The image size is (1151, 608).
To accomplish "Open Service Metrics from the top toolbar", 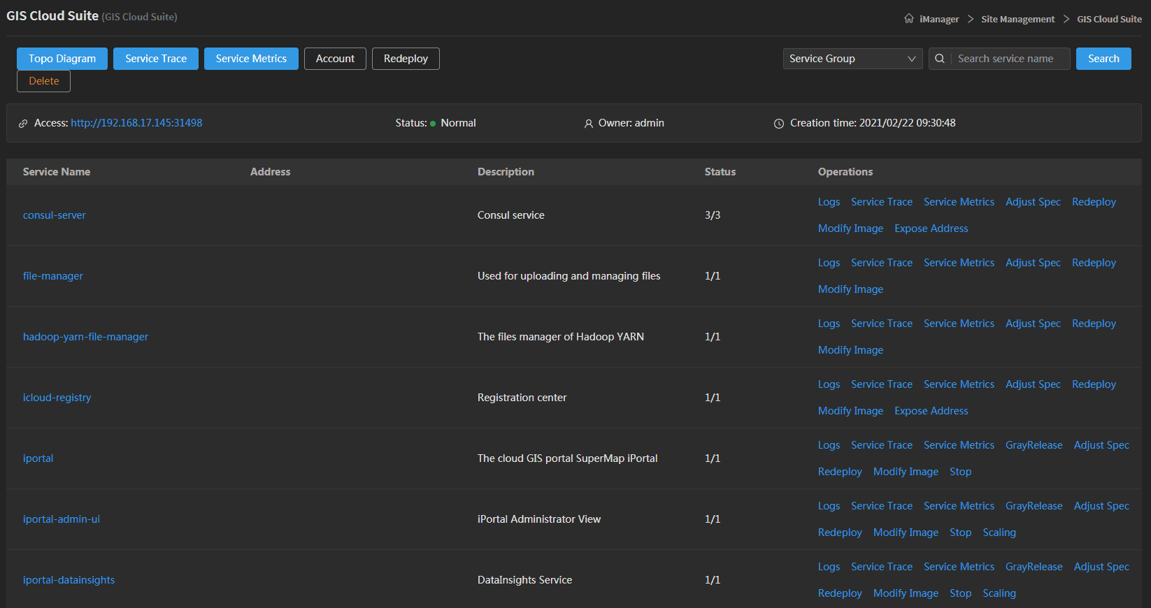I will 251,59.
